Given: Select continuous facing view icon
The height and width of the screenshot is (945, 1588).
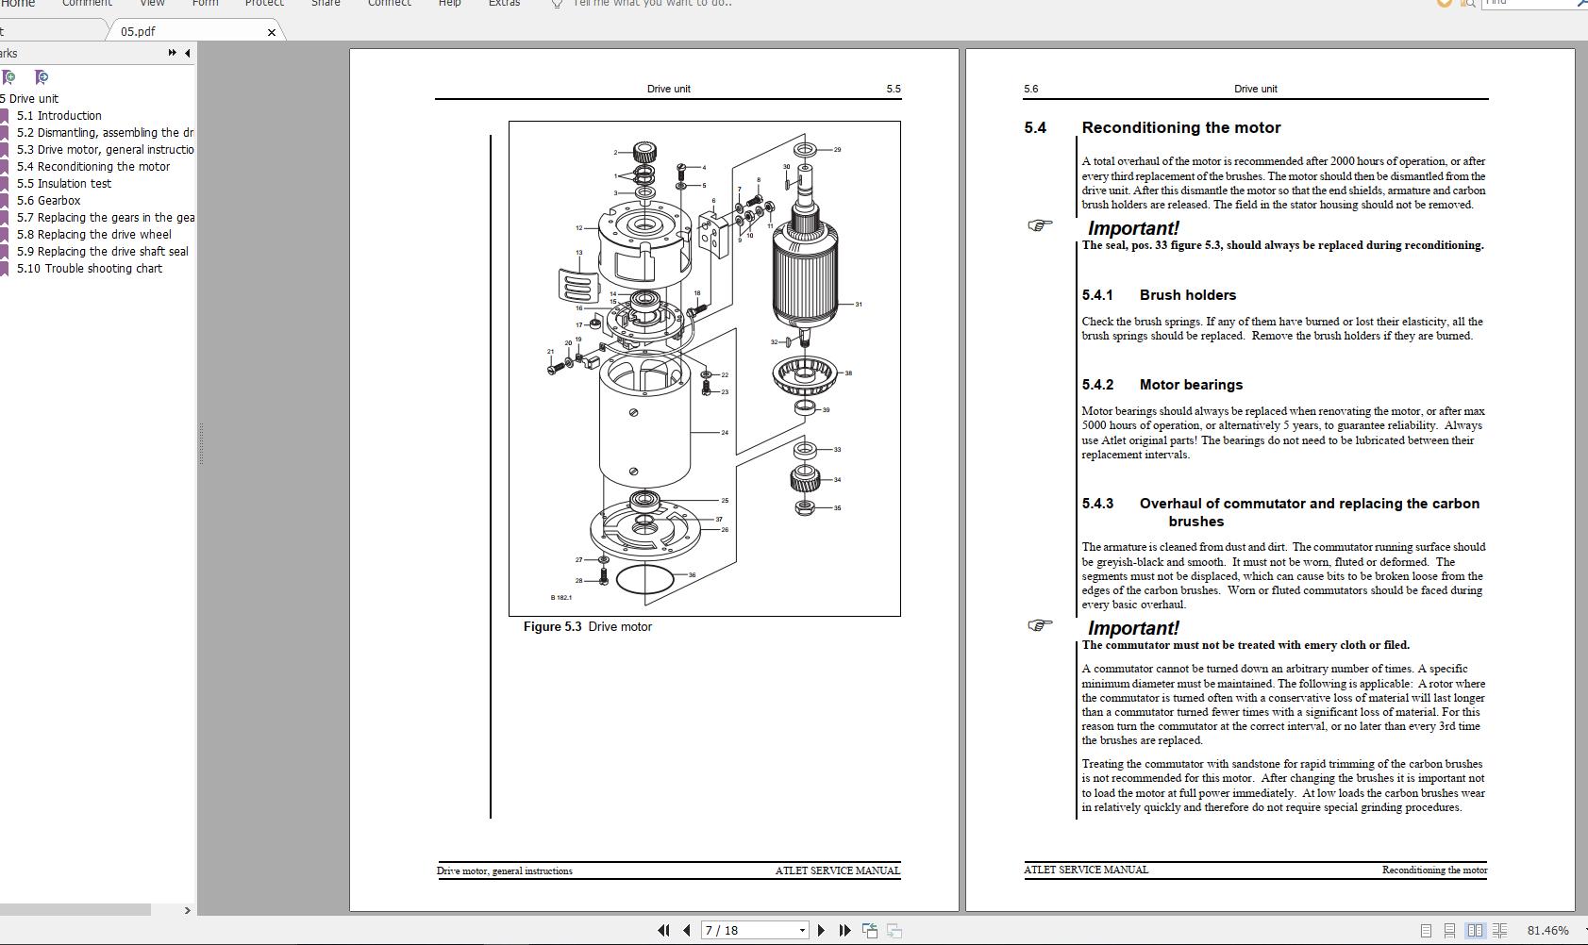Looking at the screenshot, I should [x=1498, y=929].
